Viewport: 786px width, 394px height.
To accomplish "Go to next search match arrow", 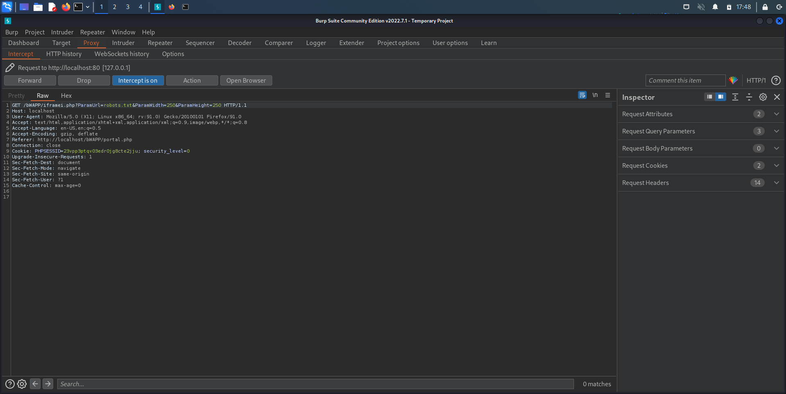I will click(48, 384).
